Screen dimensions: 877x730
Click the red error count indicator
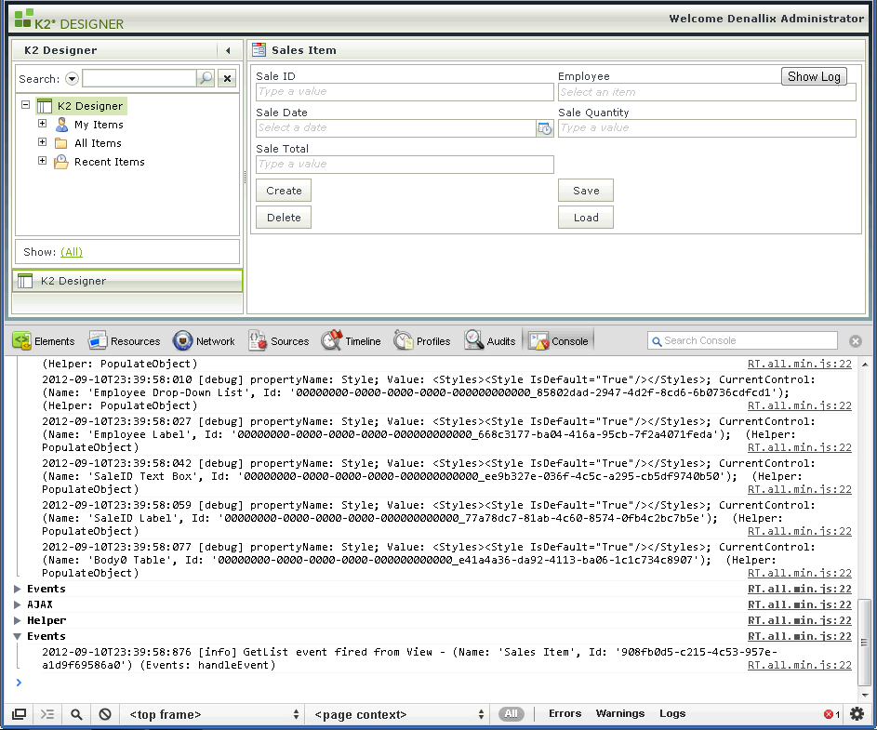click(x=831, y=714)
